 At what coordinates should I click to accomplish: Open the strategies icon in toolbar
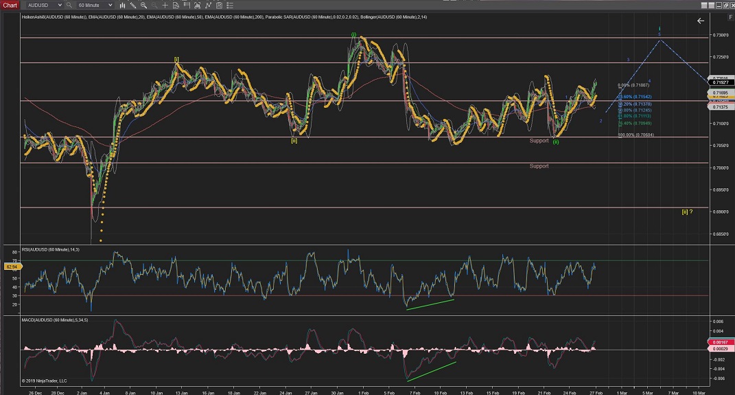tap(207, 5)
